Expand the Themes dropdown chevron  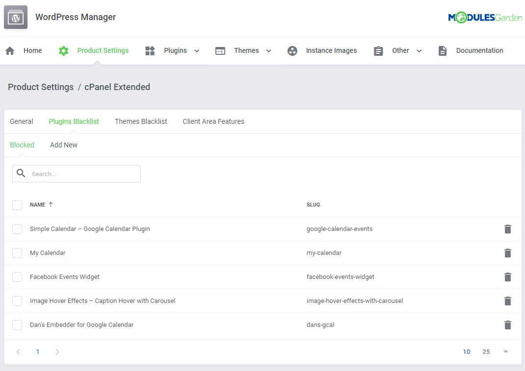(268, 51)
